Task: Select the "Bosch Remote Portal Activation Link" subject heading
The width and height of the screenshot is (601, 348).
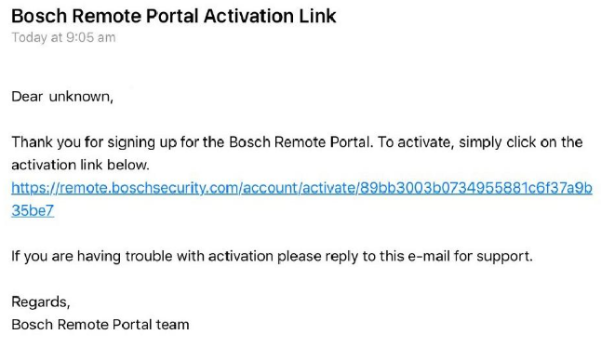Action: pos(174,16)
